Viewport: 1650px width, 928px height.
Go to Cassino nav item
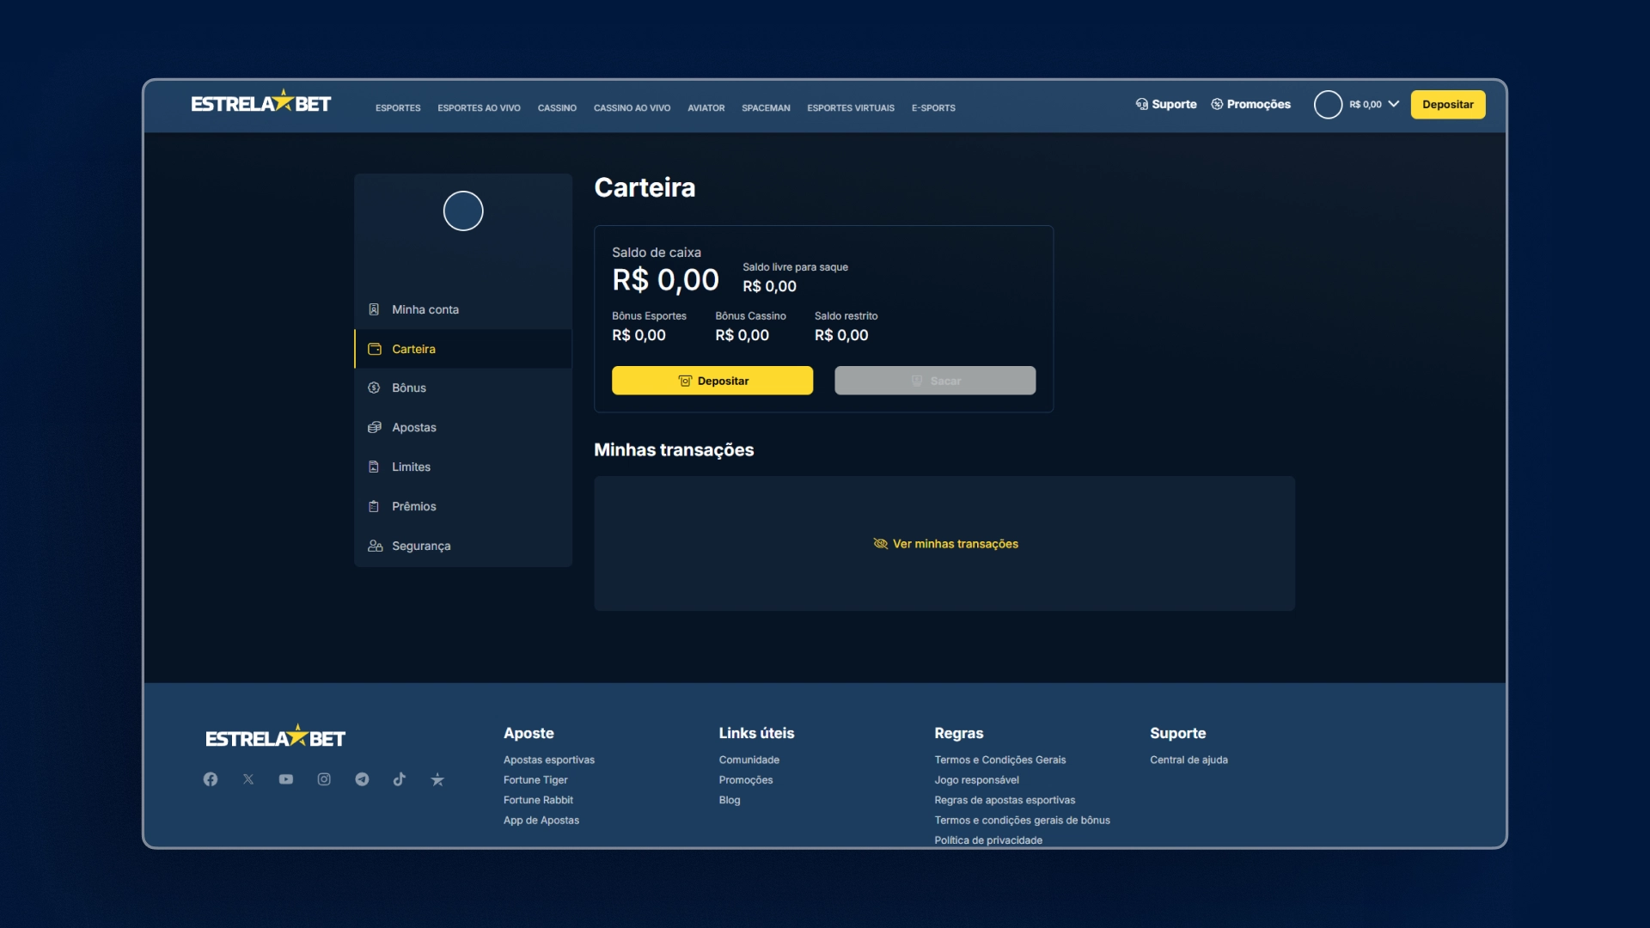557,108
